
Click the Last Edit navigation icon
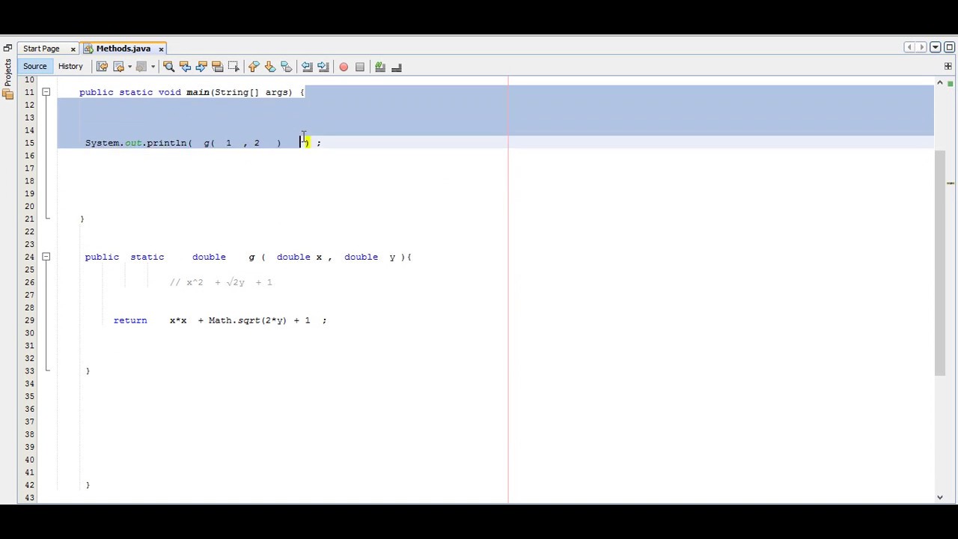tap(102, 67)
